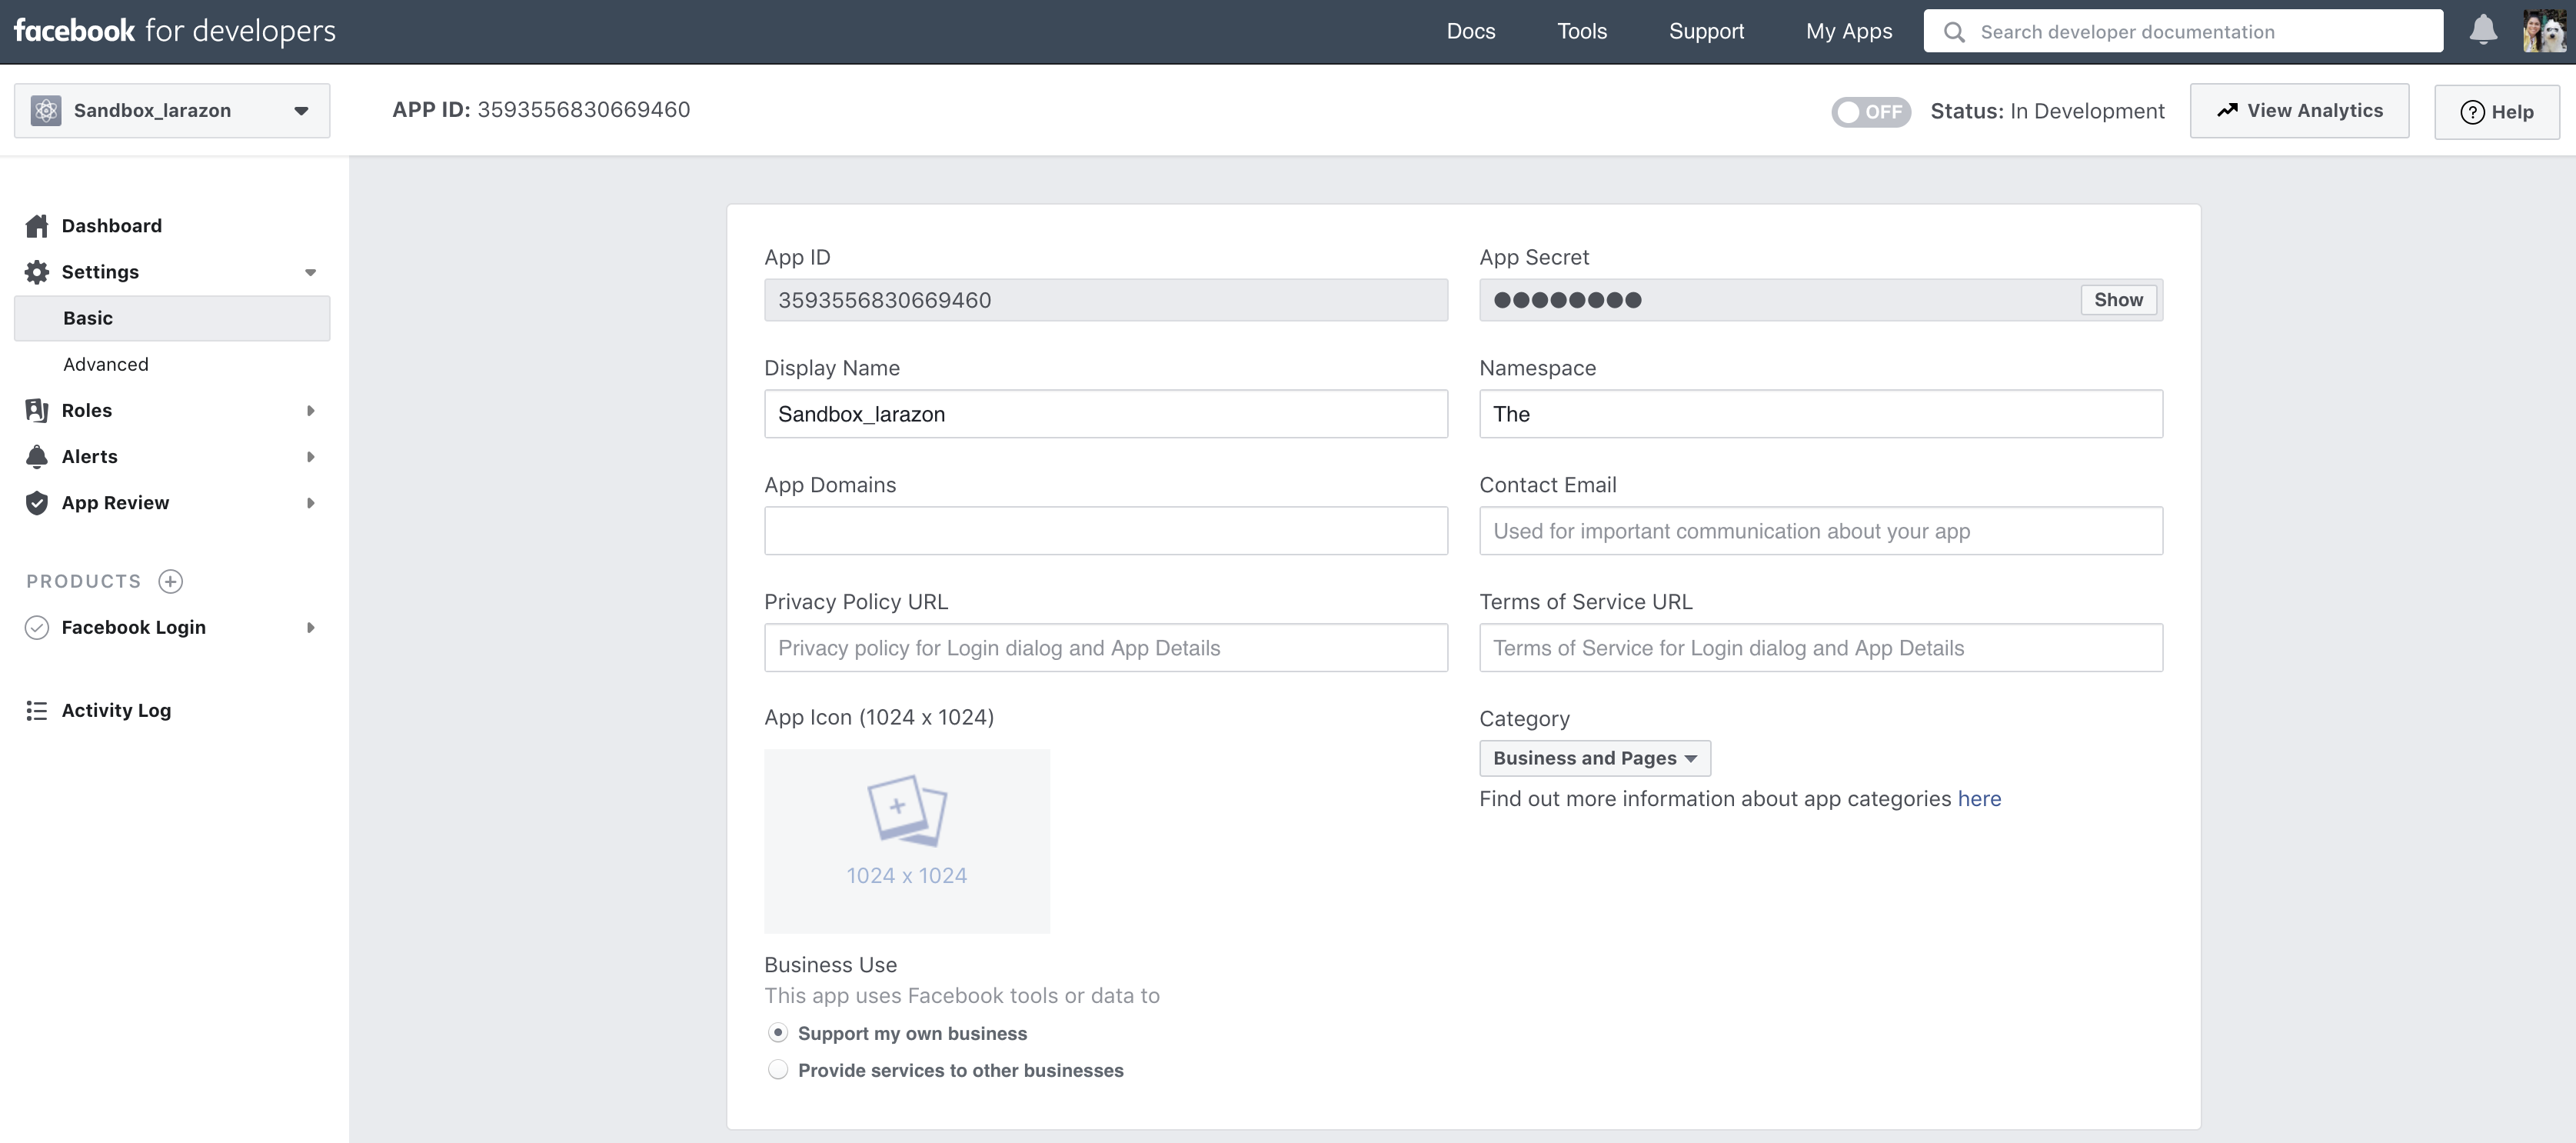Click into the Contact Email field
Viewport: 2576px width, 1143px height.
click(x=1821, y=531)
